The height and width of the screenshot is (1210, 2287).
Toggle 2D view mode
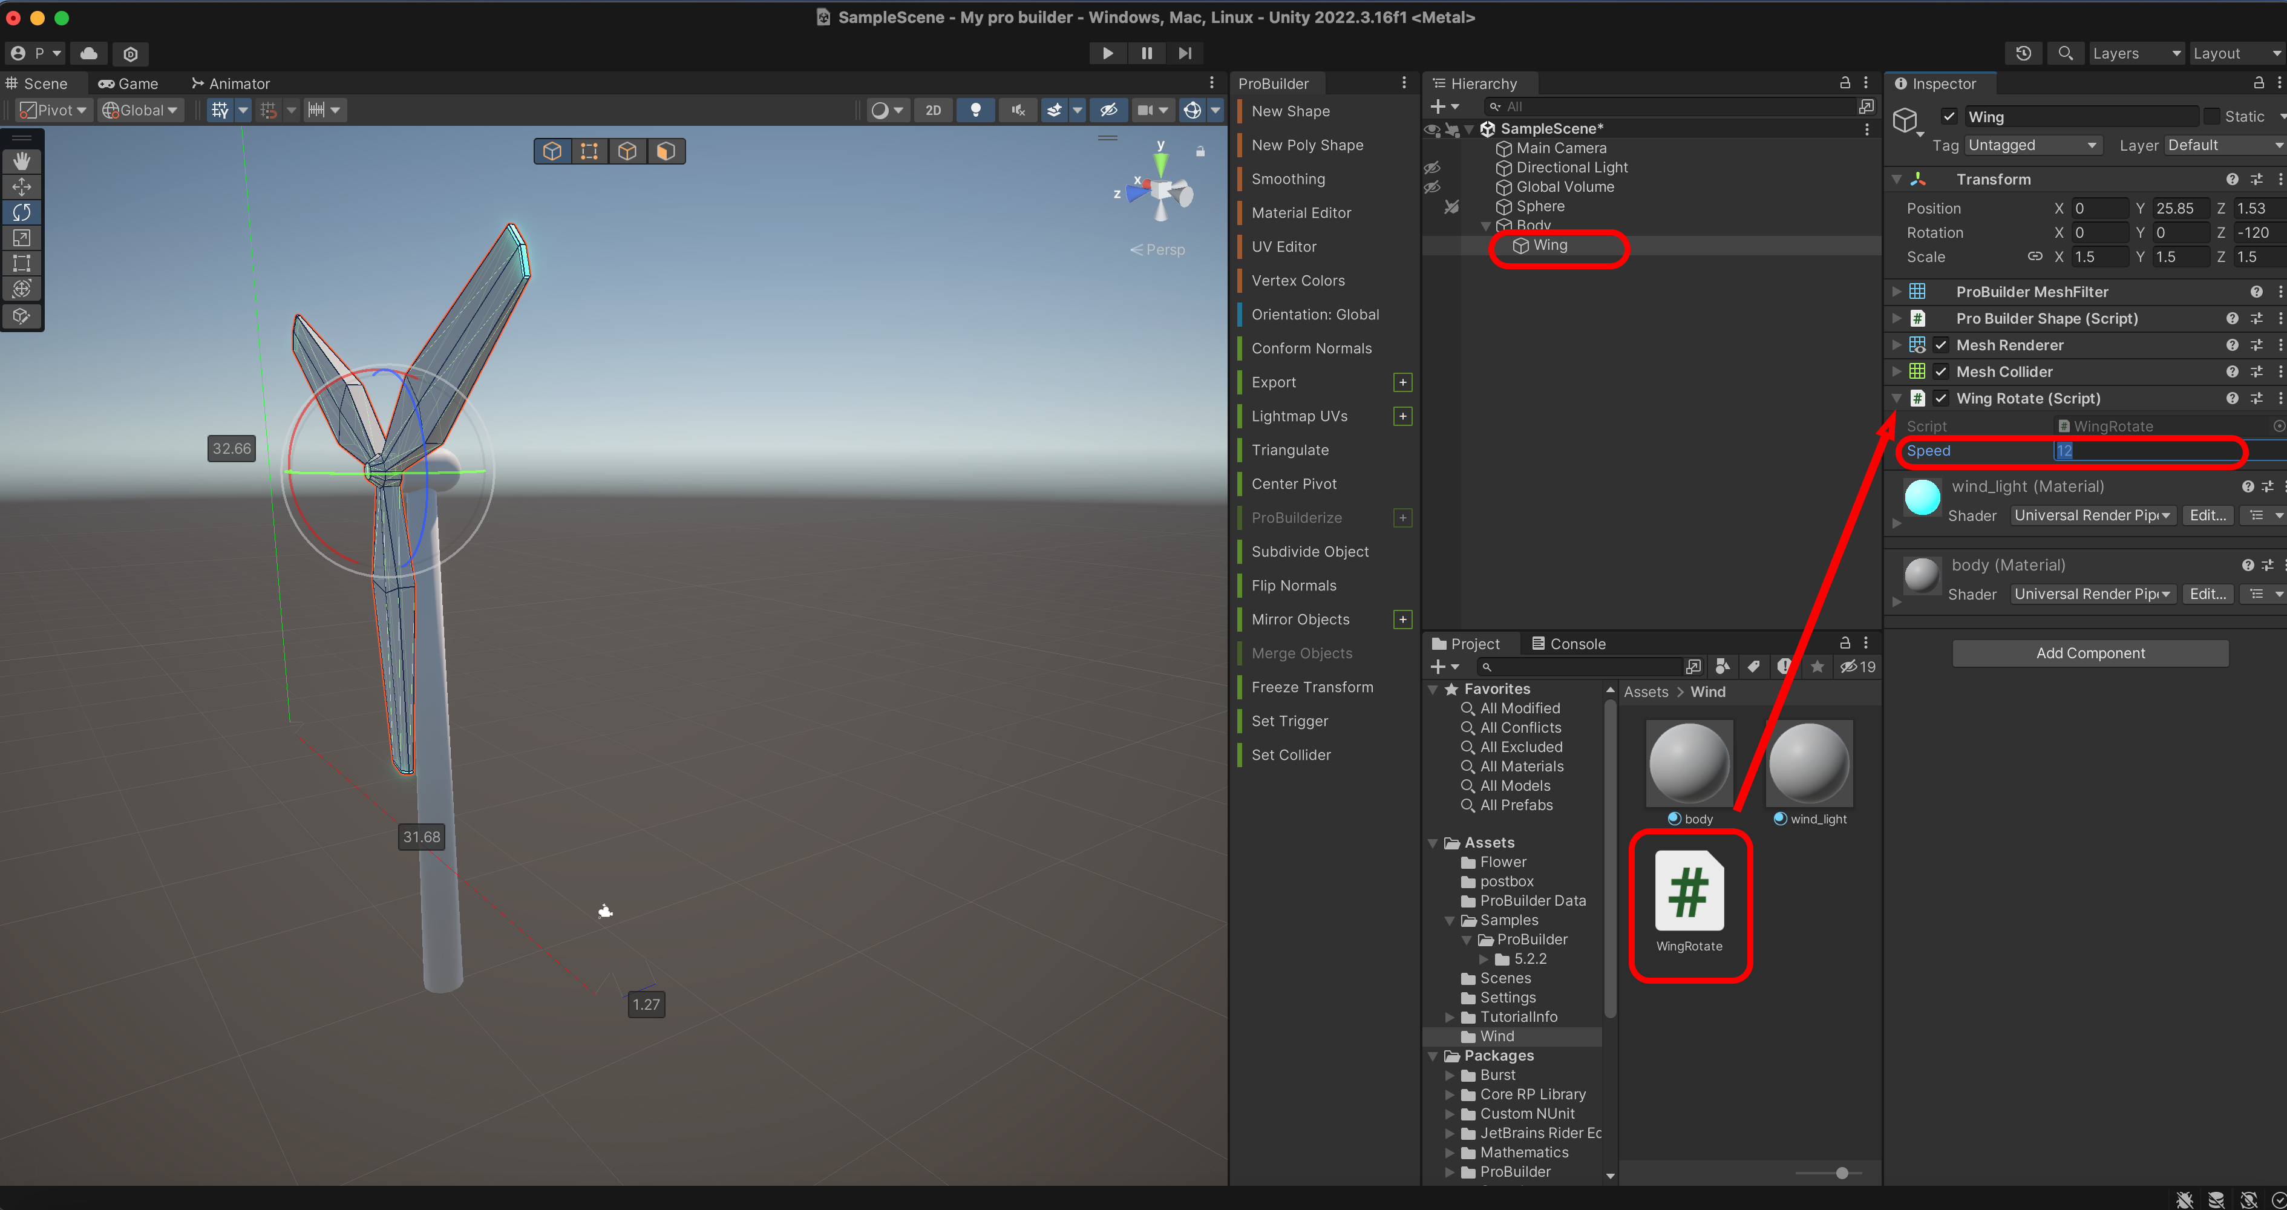tap(932, 110)
